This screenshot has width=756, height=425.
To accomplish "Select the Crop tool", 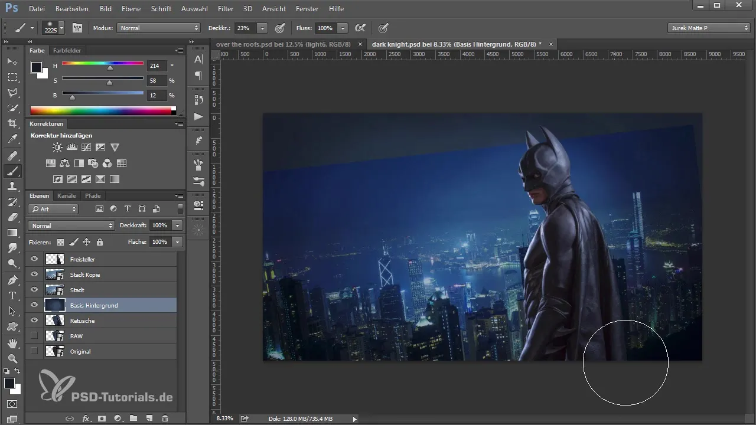I will point(12,123).
